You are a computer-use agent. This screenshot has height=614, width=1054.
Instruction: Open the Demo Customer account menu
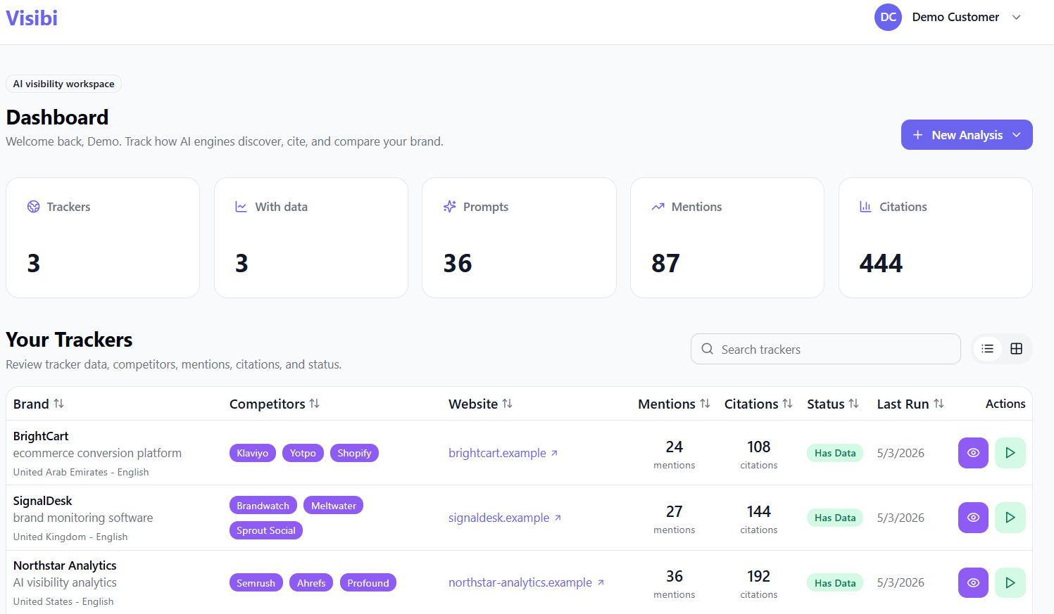click(x=948, y=17)
